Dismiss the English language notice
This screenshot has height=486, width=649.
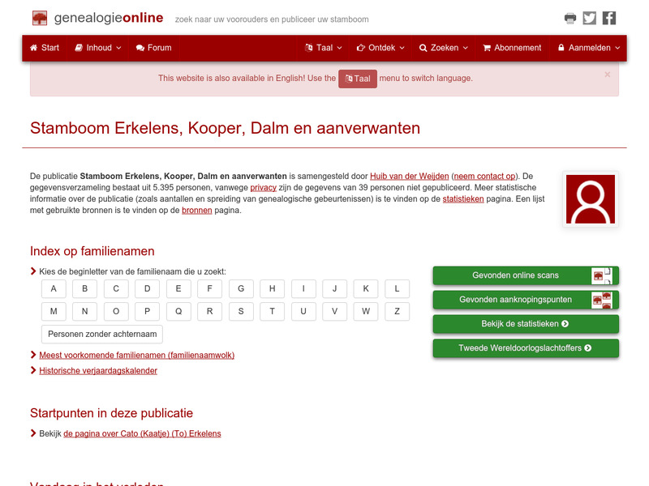608,75
